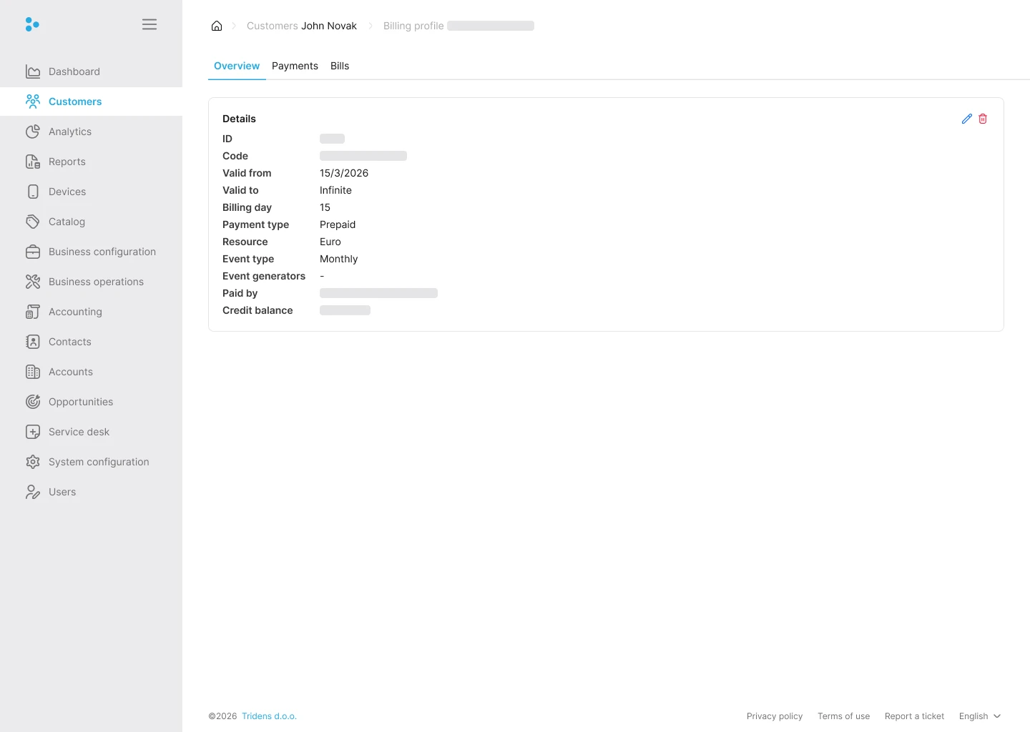Delete the billing profile

pos(983,119)
